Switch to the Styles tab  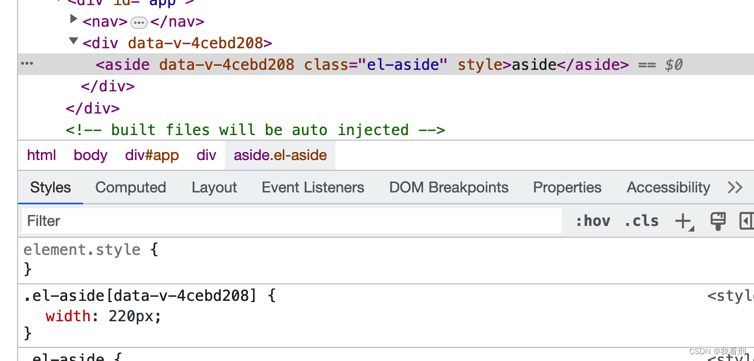coord(51,188)
